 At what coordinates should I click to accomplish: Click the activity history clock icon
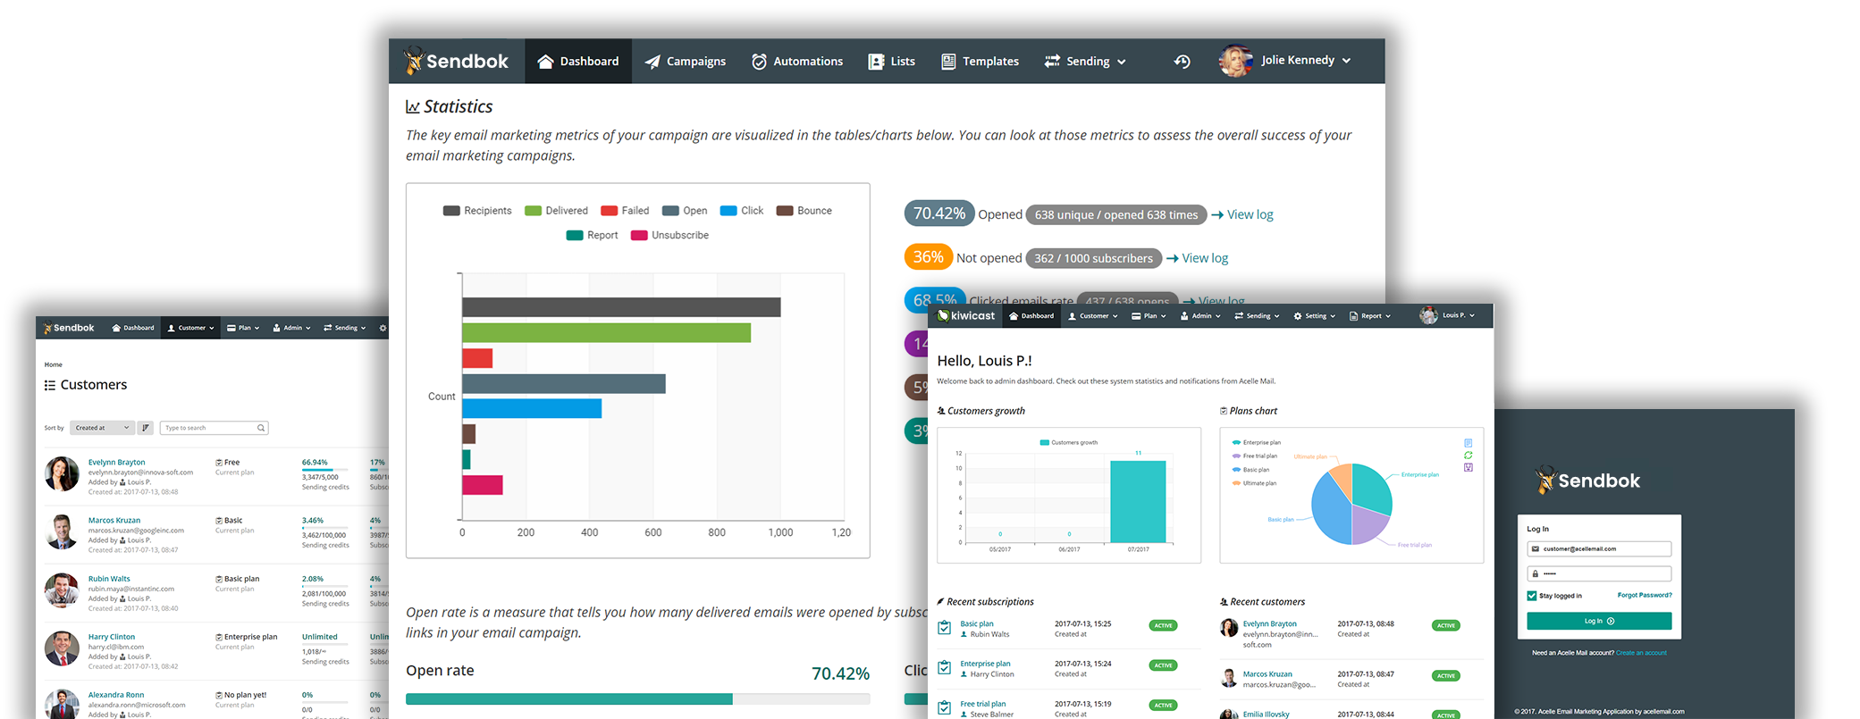coord(1182,62)
